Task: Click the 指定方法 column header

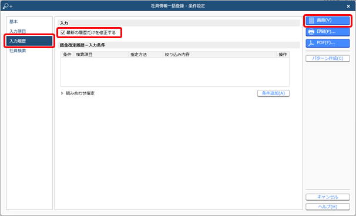Action: [146, 55]
